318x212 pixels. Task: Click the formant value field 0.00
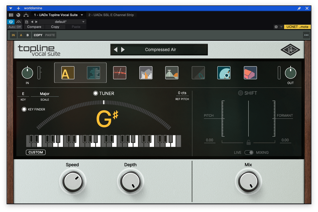pos(285,140)
